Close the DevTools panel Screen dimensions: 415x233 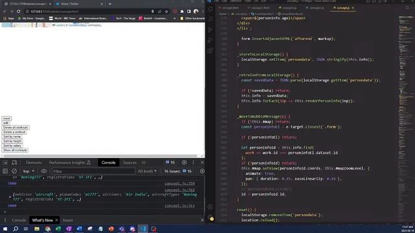pos(202,162)
